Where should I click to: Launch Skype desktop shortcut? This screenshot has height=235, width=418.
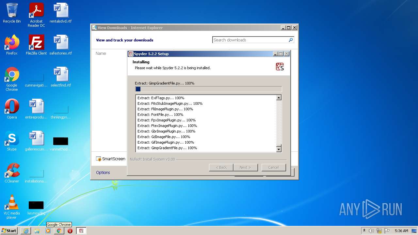pyautogui.click(x=12, y=141)
